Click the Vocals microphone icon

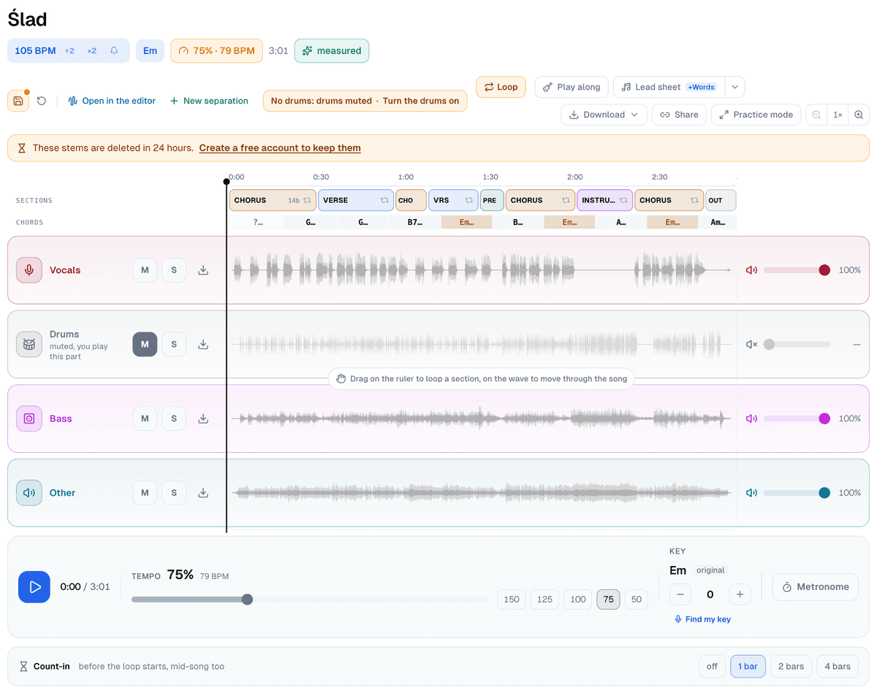tap(29, 270)
